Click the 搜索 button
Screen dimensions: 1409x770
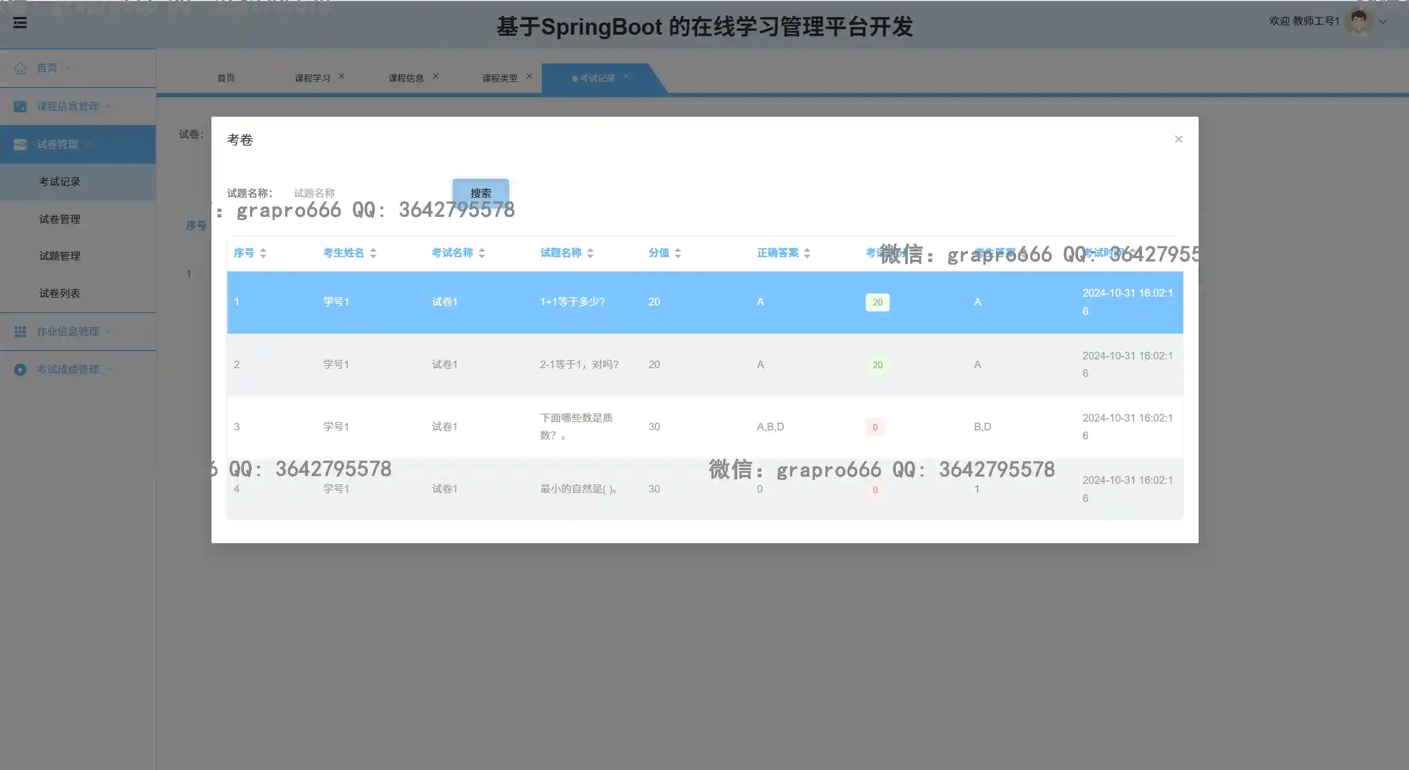click(x=480, y=193)
